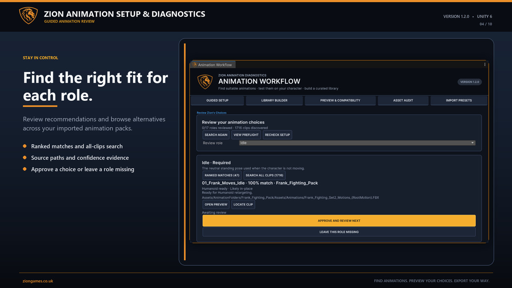Open the Library Builder tab
This screenshot has height=288, width=512.
point(274,100)
